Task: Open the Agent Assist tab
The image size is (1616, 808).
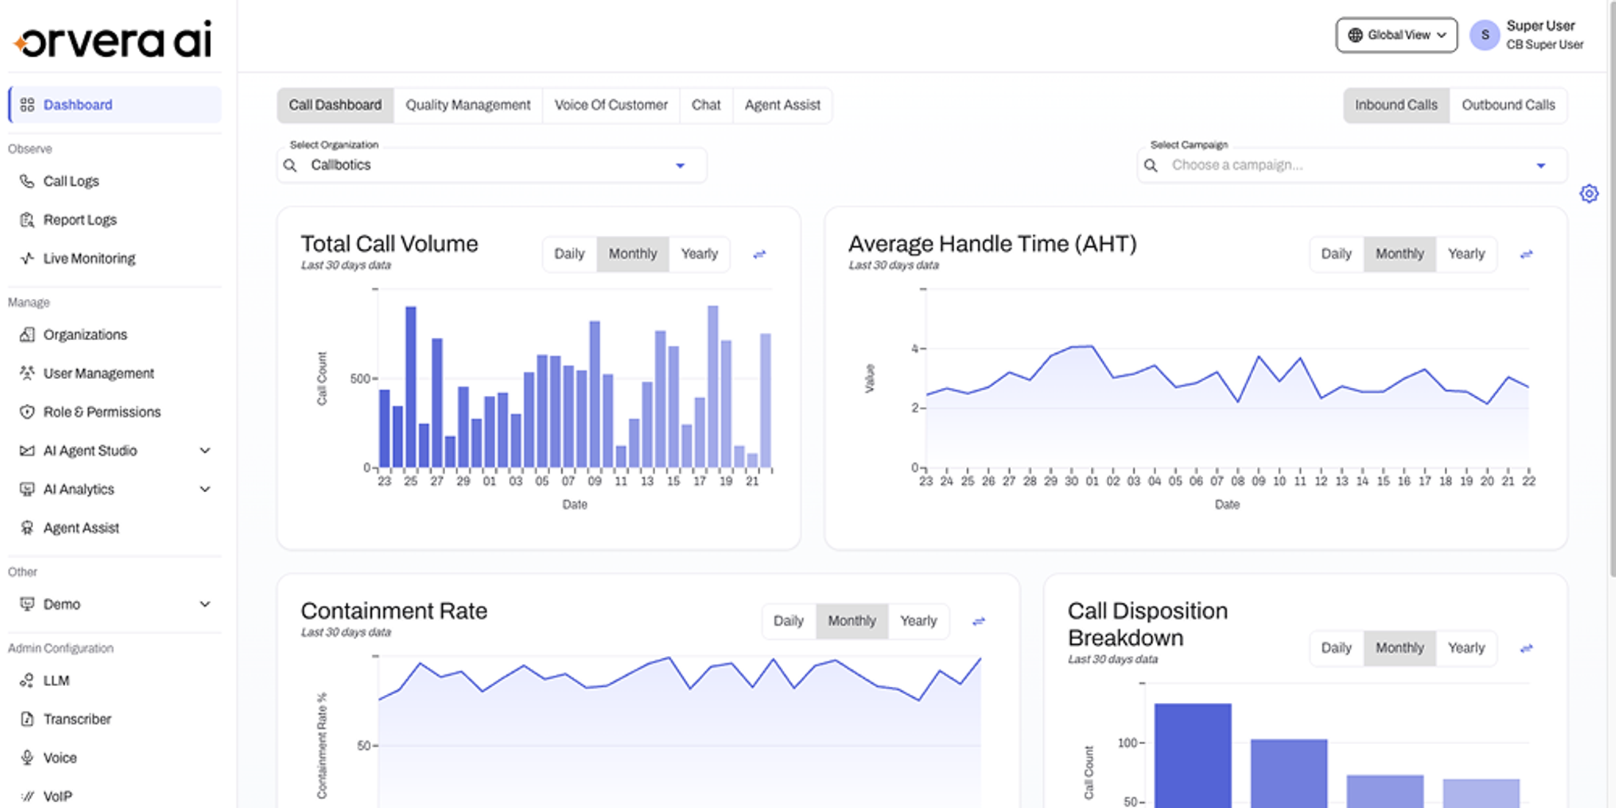Action: coord(782,105)
